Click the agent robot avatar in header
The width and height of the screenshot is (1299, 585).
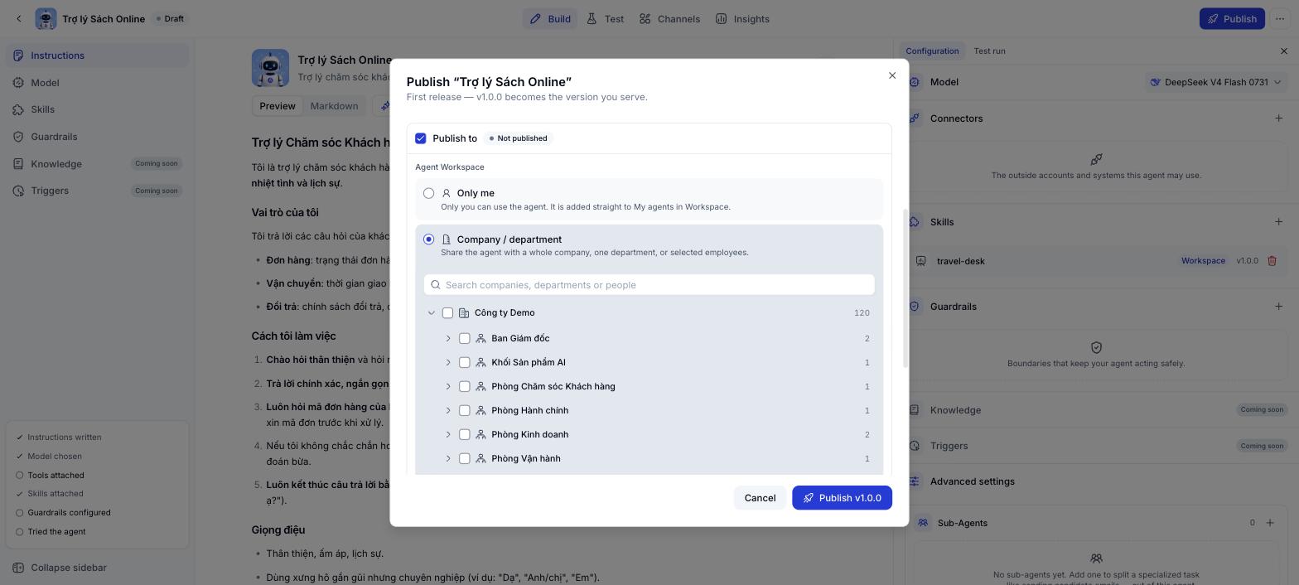coord(46,18)
